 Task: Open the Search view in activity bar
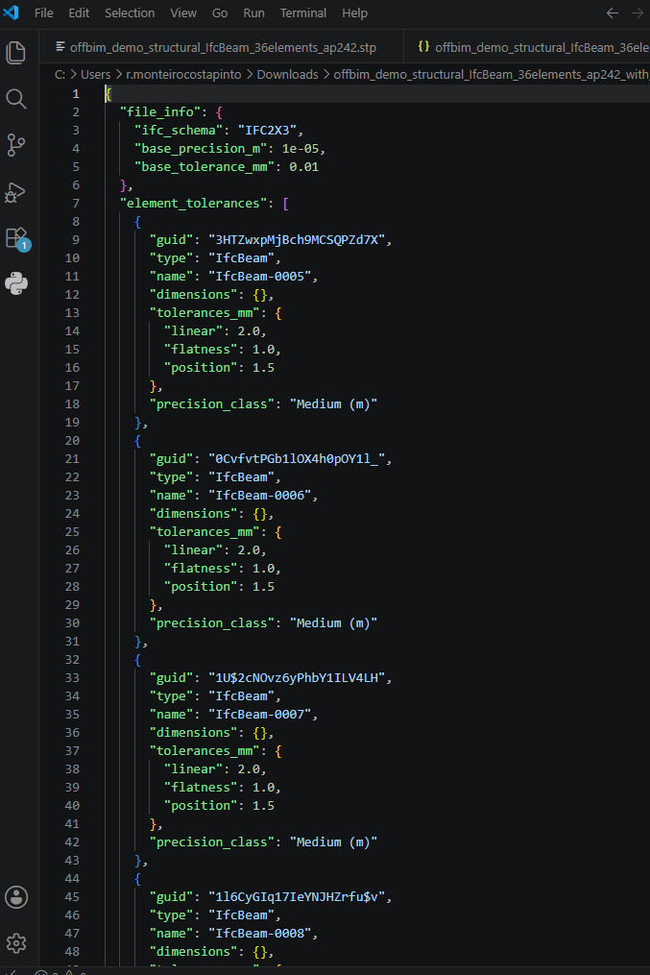tap(16, 99)
